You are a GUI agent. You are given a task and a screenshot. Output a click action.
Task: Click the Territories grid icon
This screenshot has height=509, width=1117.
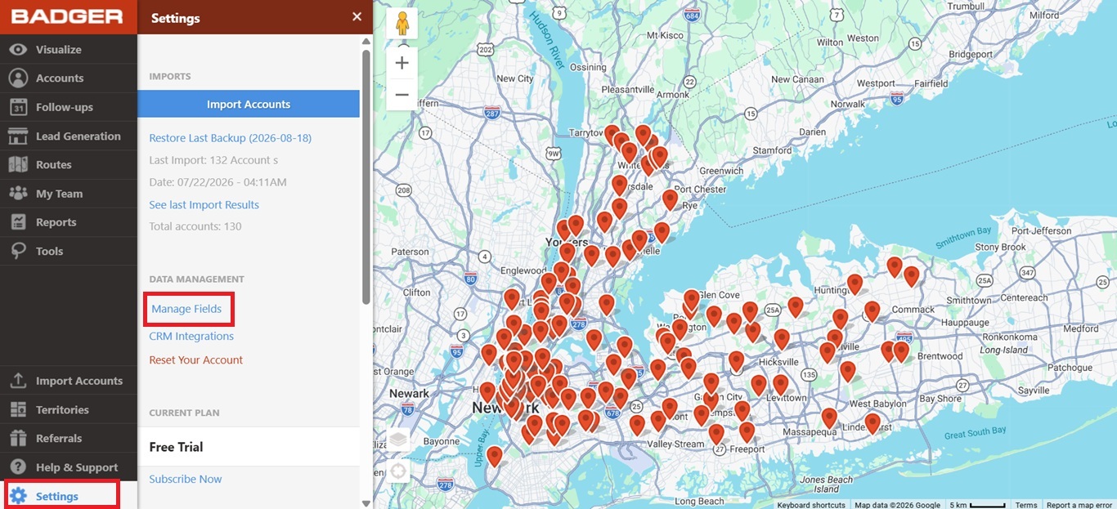pyautogui.click(x=18, y=409)
